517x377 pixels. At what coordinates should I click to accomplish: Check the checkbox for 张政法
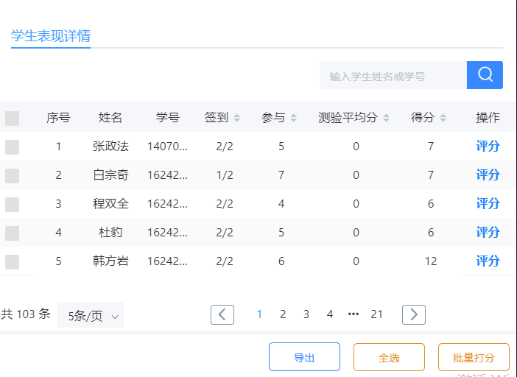[x=12, y=147]
